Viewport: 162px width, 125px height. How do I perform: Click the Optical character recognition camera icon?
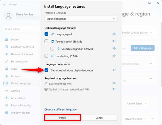(46, 89)
